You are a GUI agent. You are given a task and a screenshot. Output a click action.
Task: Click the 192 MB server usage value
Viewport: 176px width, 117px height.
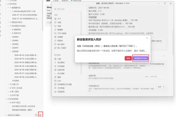click(131, 27)
